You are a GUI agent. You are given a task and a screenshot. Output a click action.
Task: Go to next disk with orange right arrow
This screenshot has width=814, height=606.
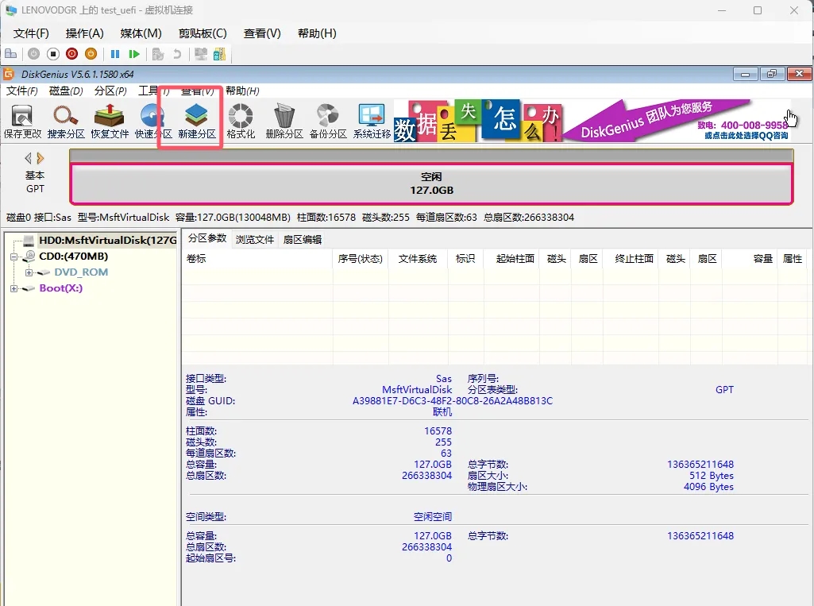[41, 158]
